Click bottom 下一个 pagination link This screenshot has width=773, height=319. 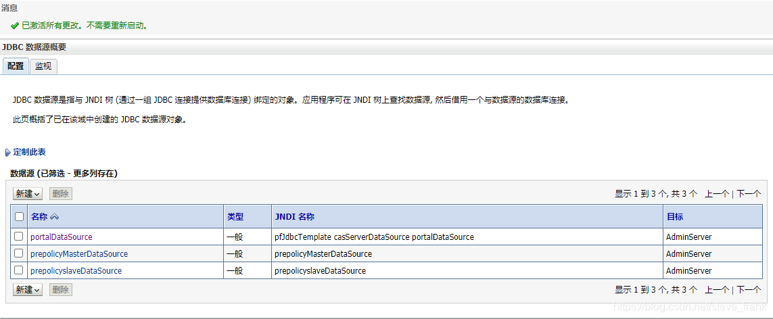click(749, 289)
